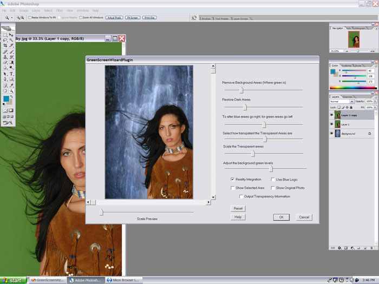Click the Fit Screen button
The image size is (379, 284).
pyautogui.click(x=133, y=18)
